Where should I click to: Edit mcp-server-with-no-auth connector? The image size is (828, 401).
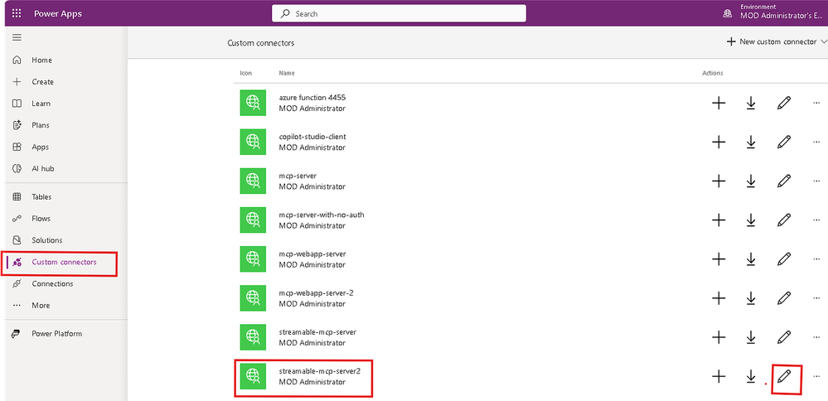(x=784, y=220)
